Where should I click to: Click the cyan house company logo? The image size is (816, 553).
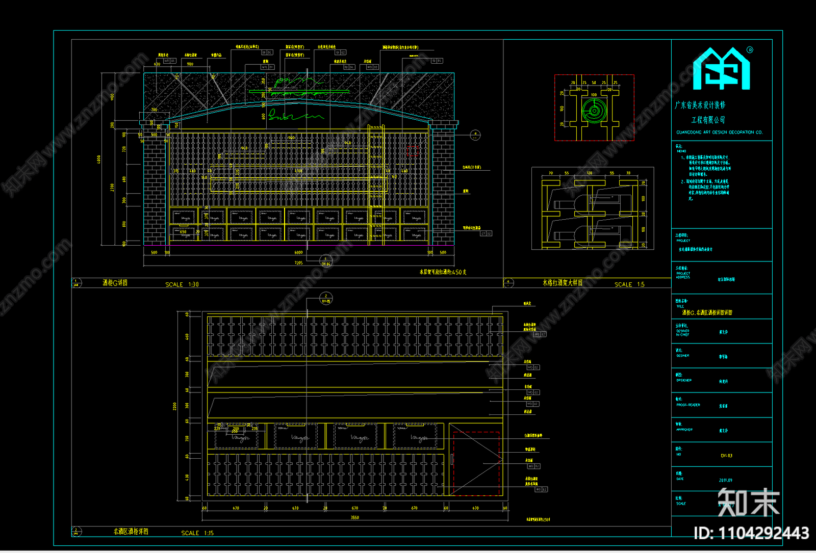[722, 69]
